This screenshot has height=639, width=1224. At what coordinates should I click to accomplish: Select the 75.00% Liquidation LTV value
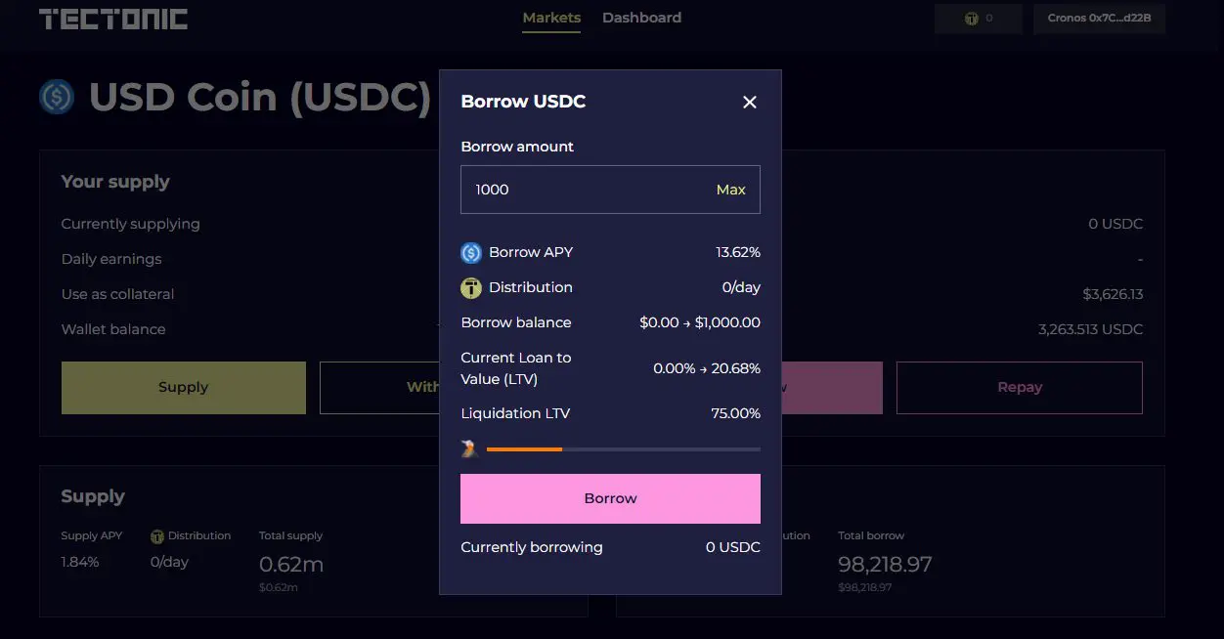[x=735, y=413]
